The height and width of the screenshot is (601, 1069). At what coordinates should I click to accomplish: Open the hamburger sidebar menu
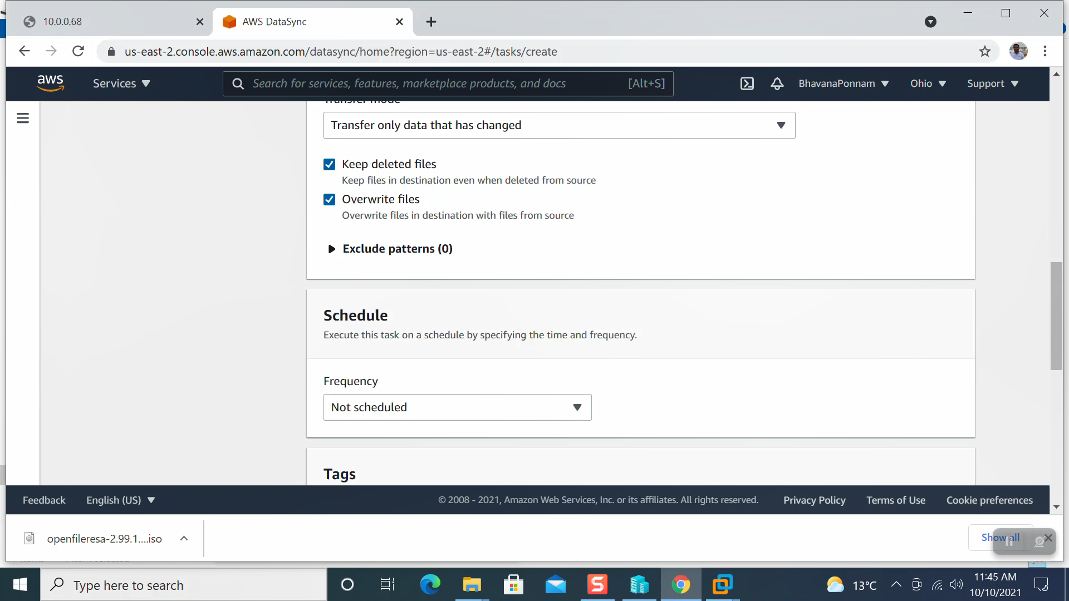[22, 118]
